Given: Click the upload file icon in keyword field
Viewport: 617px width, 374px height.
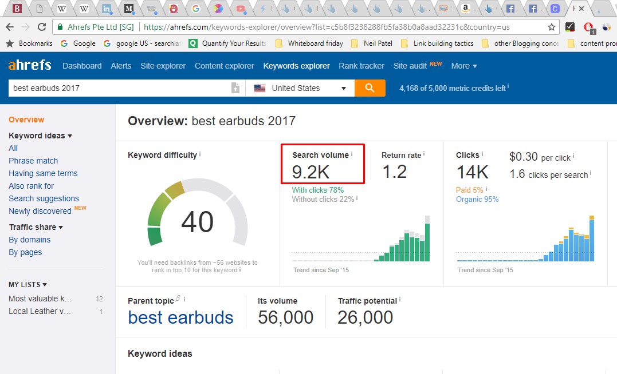Looking at the screenshot, I should click(235, 88).
